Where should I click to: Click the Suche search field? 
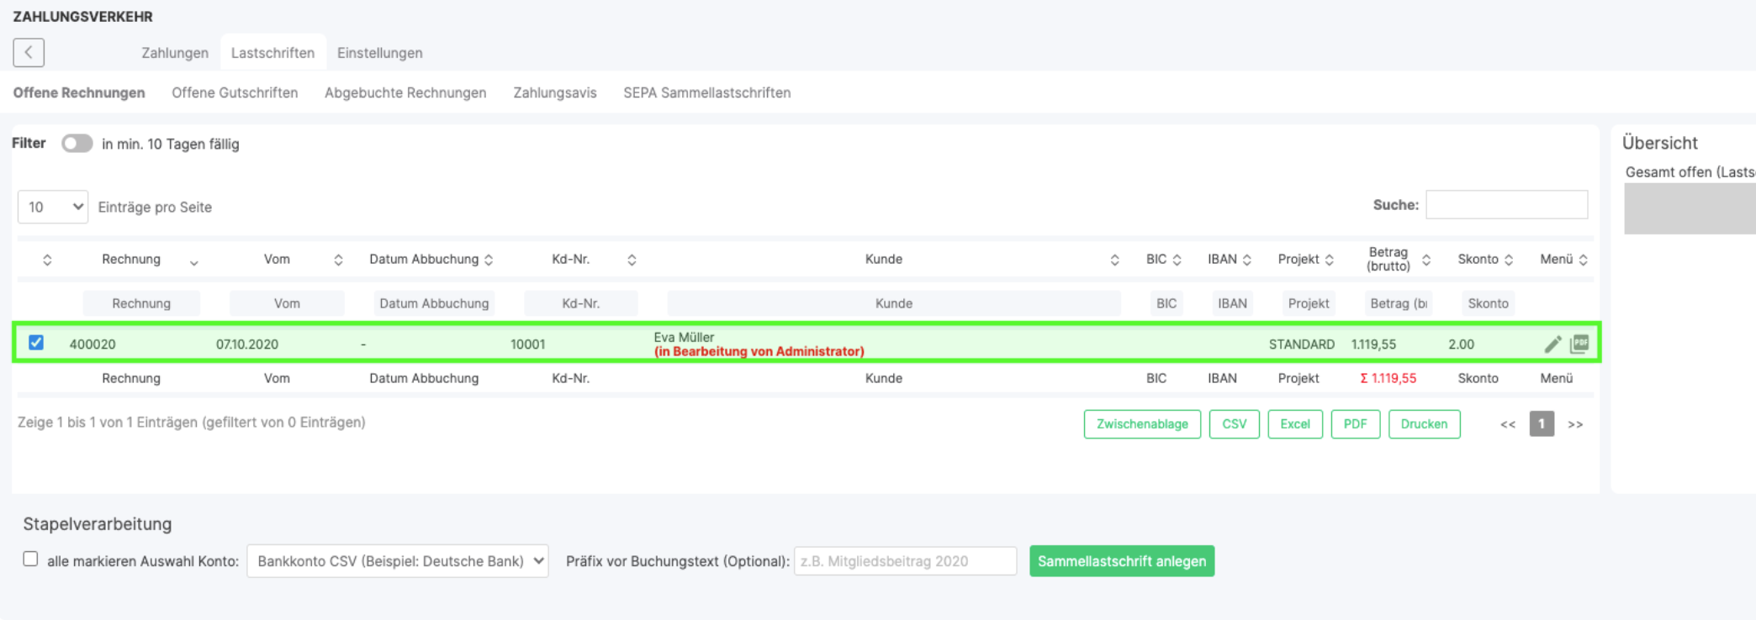pos(1506,205)
